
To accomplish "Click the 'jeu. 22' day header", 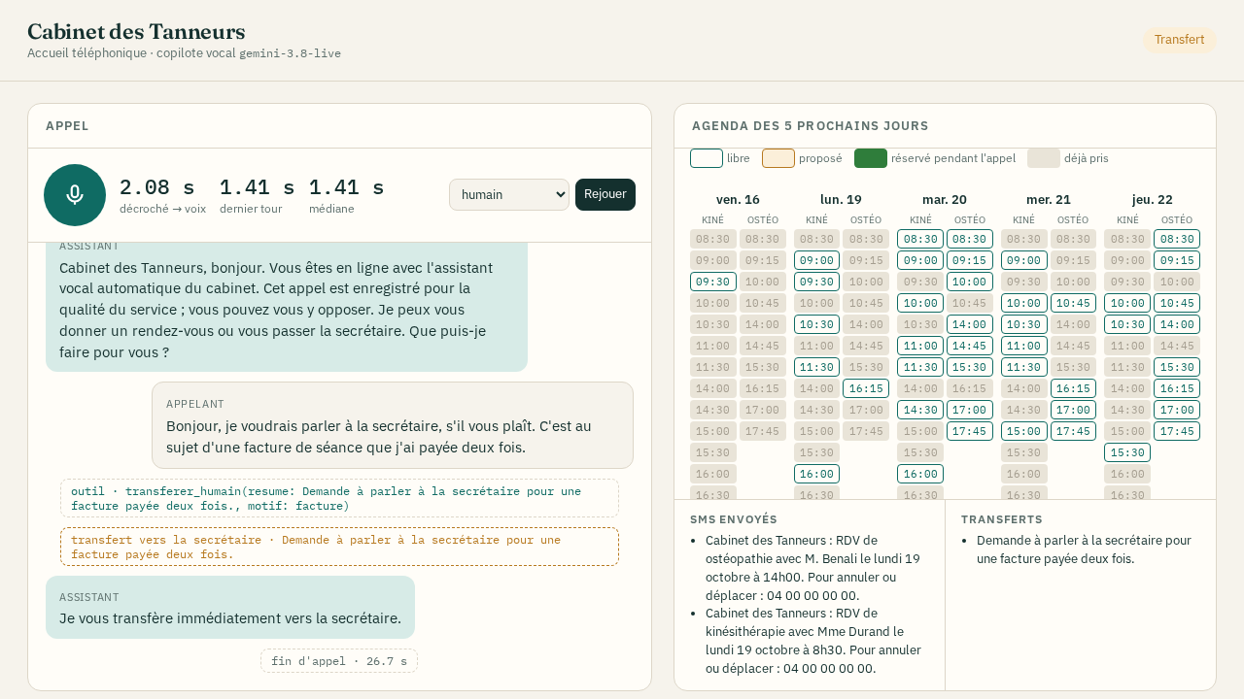I will pos(1152,200).
